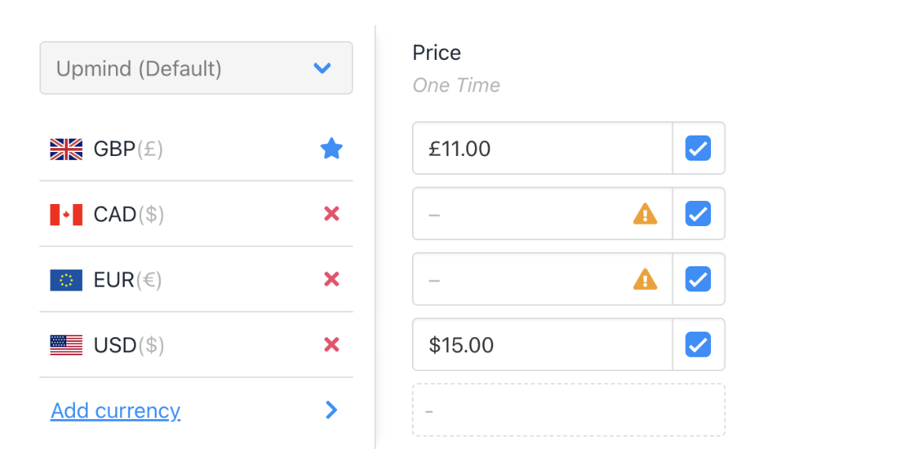Remove EUR currency with red X

(x=331, y=279)
